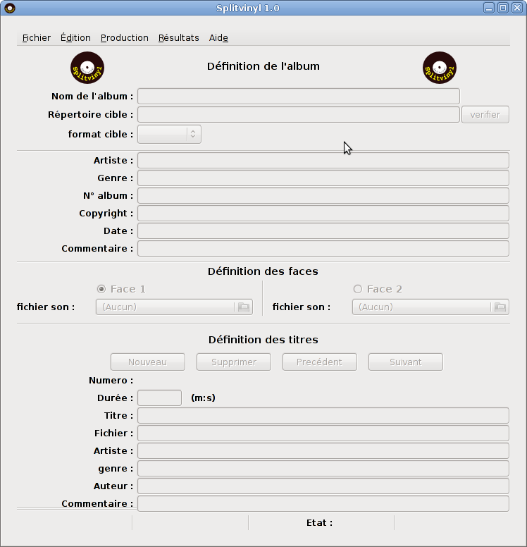Click the title Commentaire input field
Screen dimensions: 527x547
click(x=323, y=503)
